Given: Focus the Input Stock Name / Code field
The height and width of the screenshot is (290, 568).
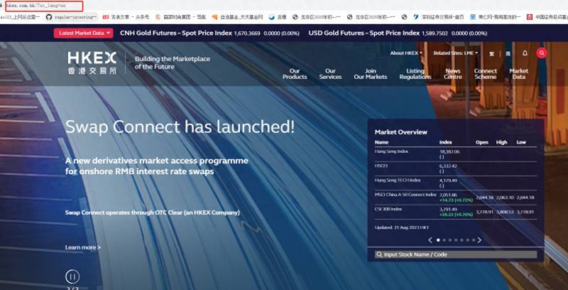Looking at the screenshot, I should (x=456, y=254).
